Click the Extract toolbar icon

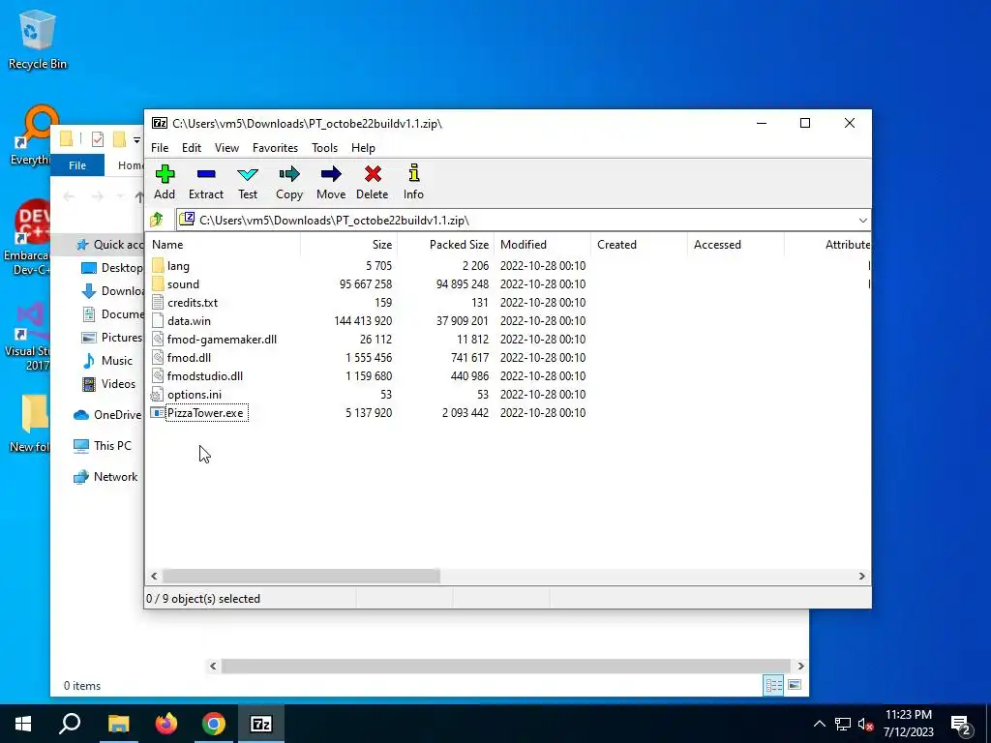point(206,174)
